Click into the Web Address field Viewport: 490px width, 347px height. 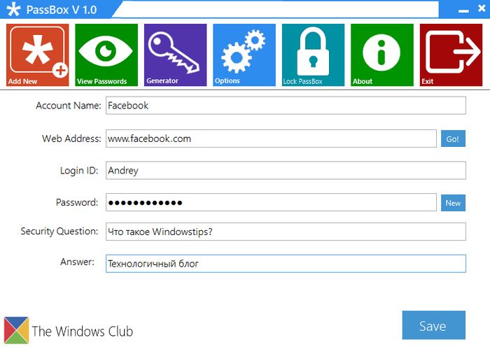point(271,139)
